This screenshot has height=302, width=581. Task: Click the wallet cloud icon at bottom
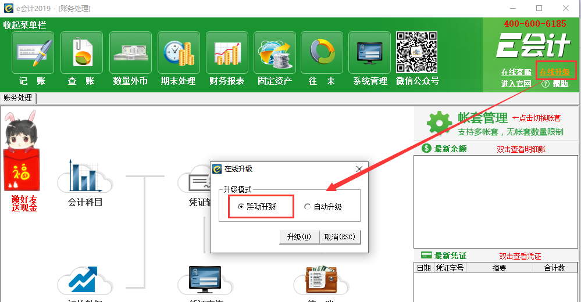click(x=321, y=280)
